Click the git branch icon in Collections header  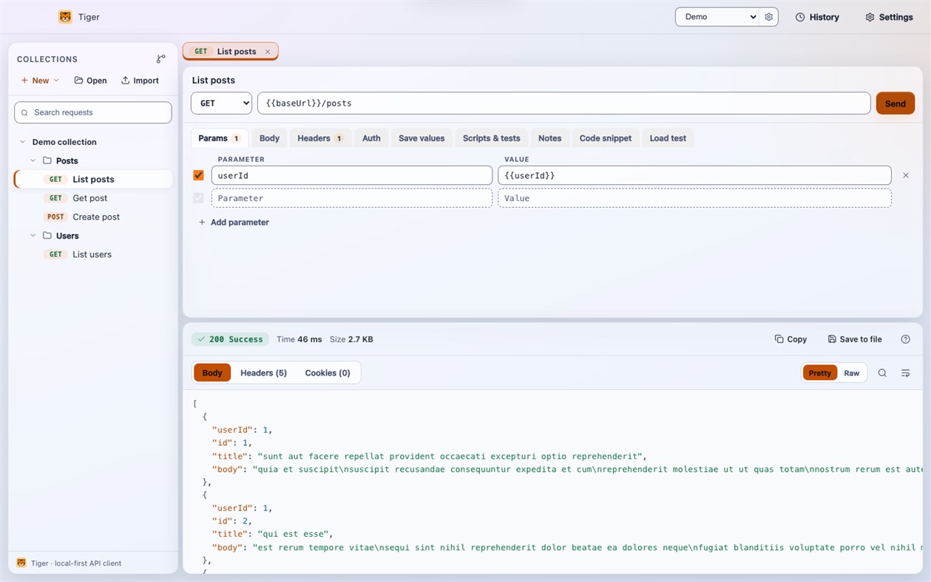[x=161, y=59]
